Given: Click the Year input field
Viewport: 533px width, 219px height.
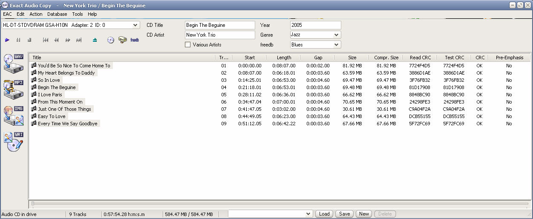Looking at the screenshot, I should pyautogui.click(x=316, y=25).
